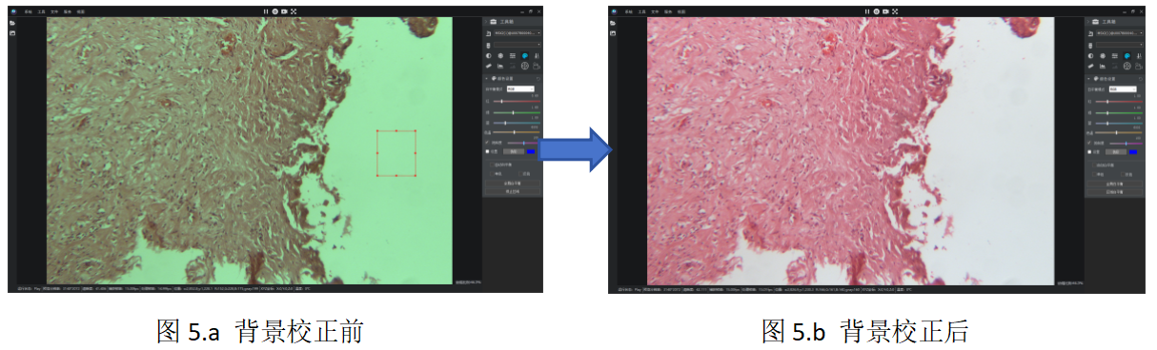Pause live preview in left window
Screen dimensions: 1157x350
click(266, 11)
